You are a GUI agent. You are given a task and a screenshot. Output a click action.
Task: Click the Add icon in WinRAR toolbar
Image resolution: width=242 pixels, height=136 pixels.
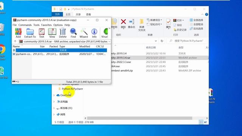click(18, 33)
